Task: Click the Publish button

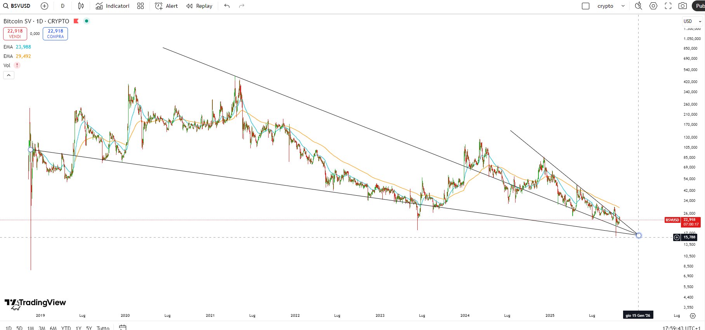Action: pyautogui.click(x=699, y=6)
